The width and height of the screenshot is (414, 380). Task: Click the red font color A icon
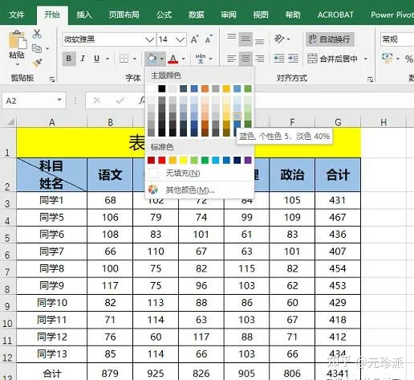pos(173,59)
